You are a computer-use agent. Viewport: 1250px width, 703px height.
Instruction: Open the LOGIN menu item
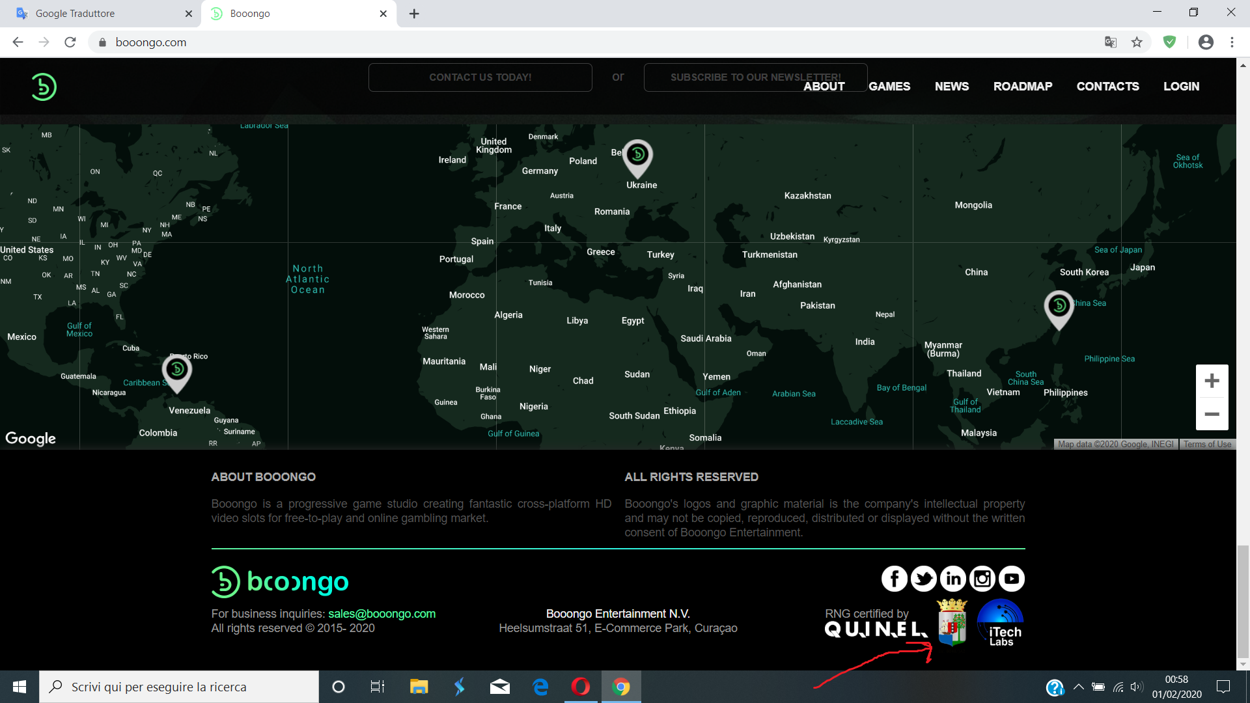point(1182,87)
